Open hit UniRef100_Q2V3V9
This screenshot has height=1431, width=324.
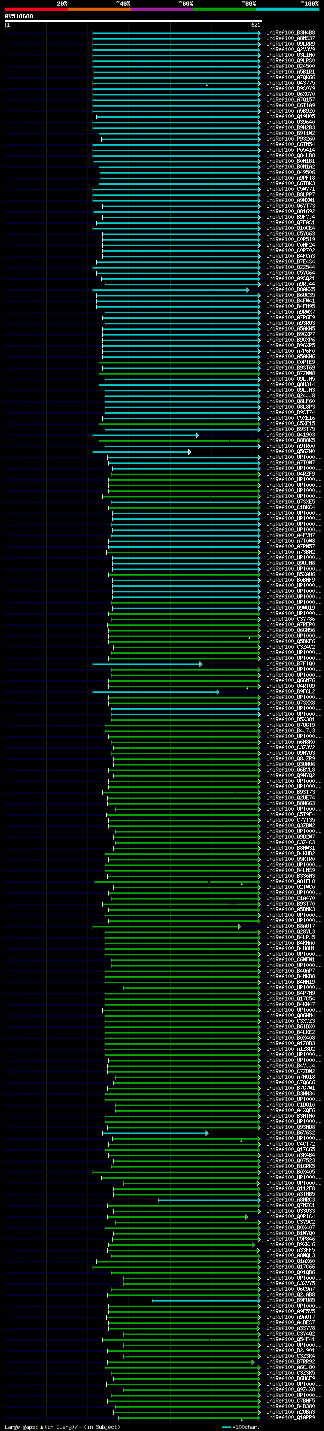[x=291, y=49]
